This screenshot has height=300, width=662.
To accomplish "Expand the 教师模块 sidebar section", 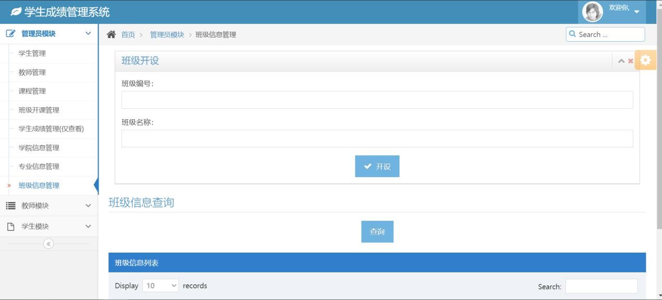I will 49,206.
